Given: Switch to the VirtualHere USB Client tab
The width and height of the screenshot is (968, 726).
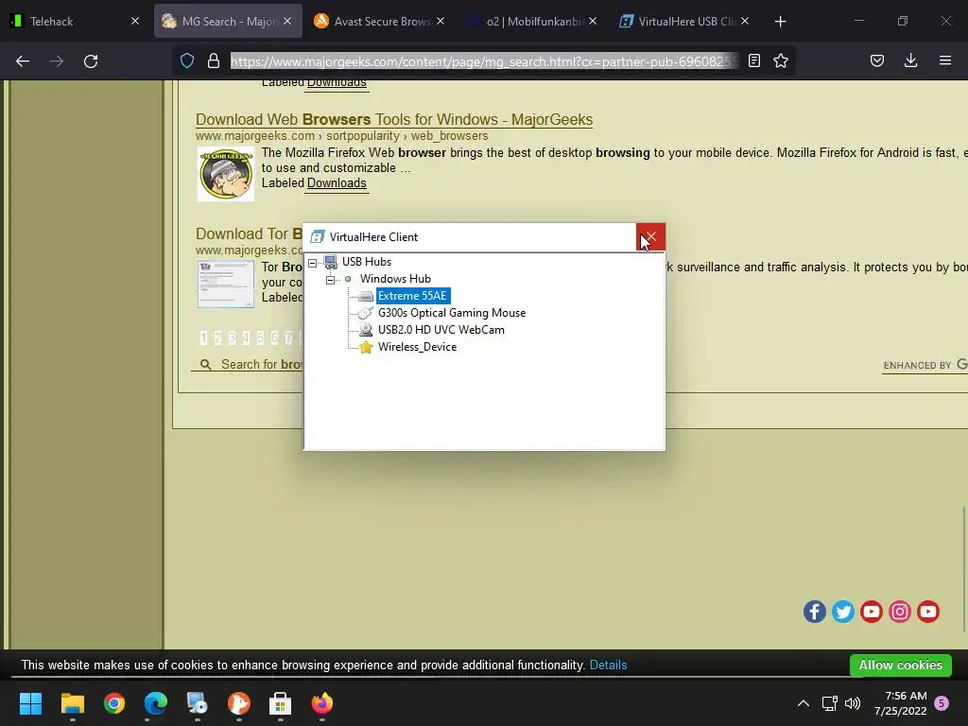Looking at the screenshot, I should point(677,22).
